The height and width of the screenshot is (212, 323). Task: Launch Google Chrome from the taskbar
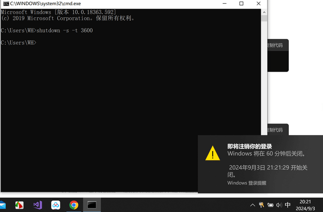74,205
